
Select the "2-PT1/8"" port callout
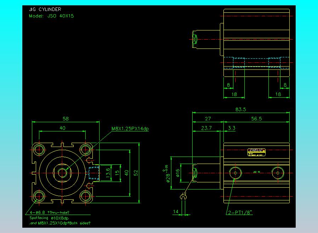(x=240, y=212)
